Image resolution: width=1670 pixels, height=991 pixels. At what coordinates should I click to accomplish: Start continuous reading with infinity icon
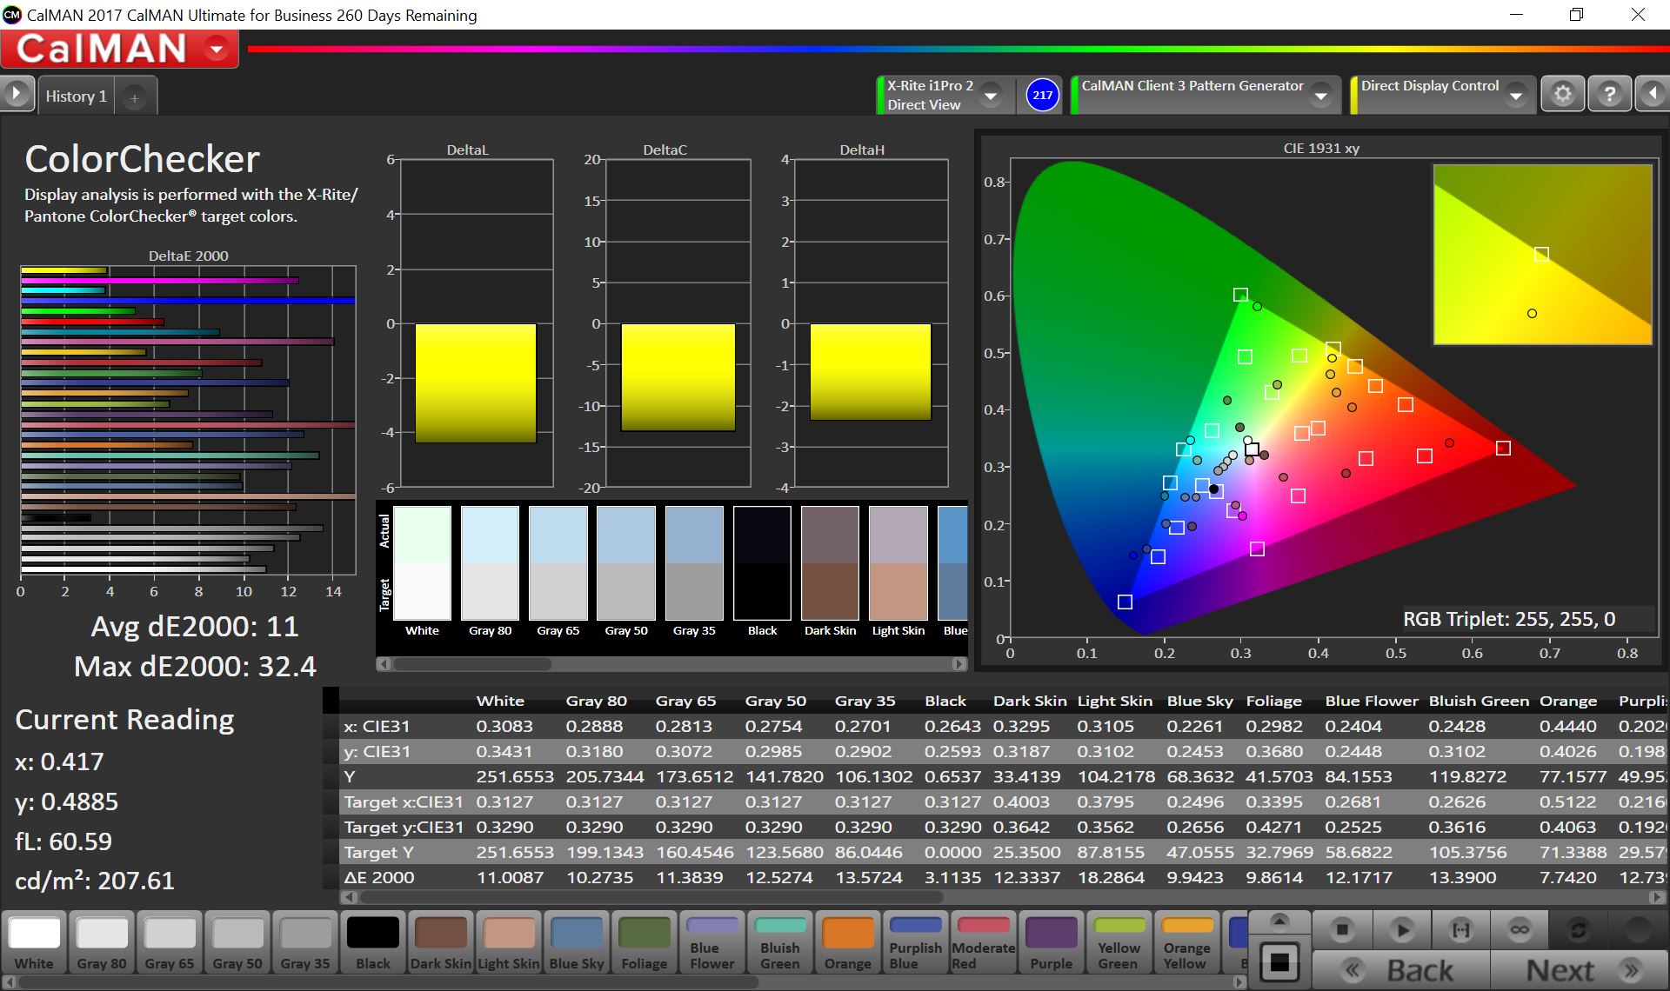tap(1520, 930)
